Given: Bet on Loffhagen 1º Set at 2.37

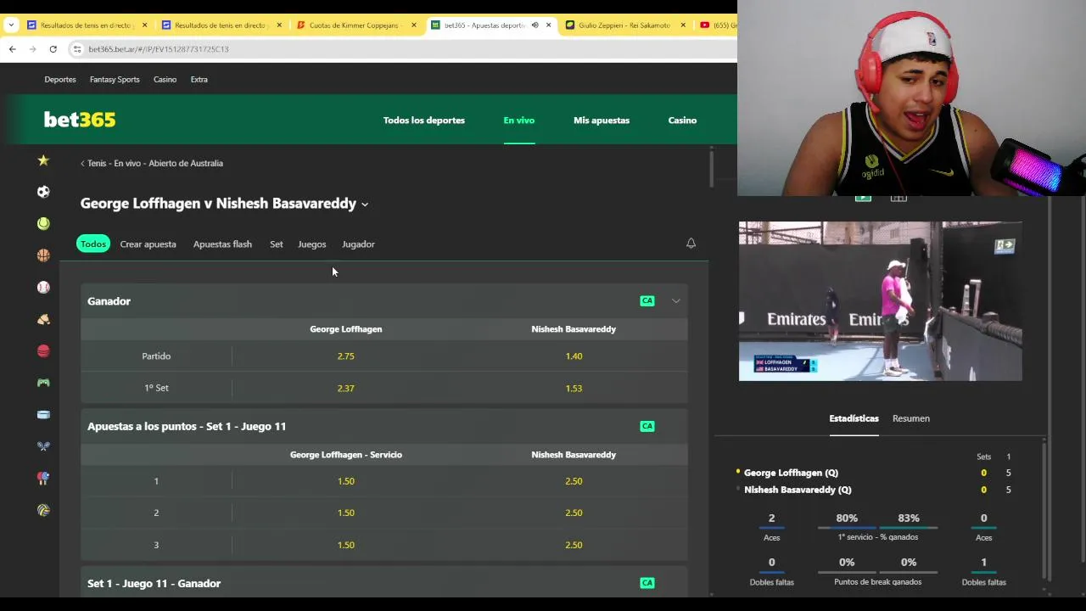Looking at the screenshot, I should click(346, 388).
